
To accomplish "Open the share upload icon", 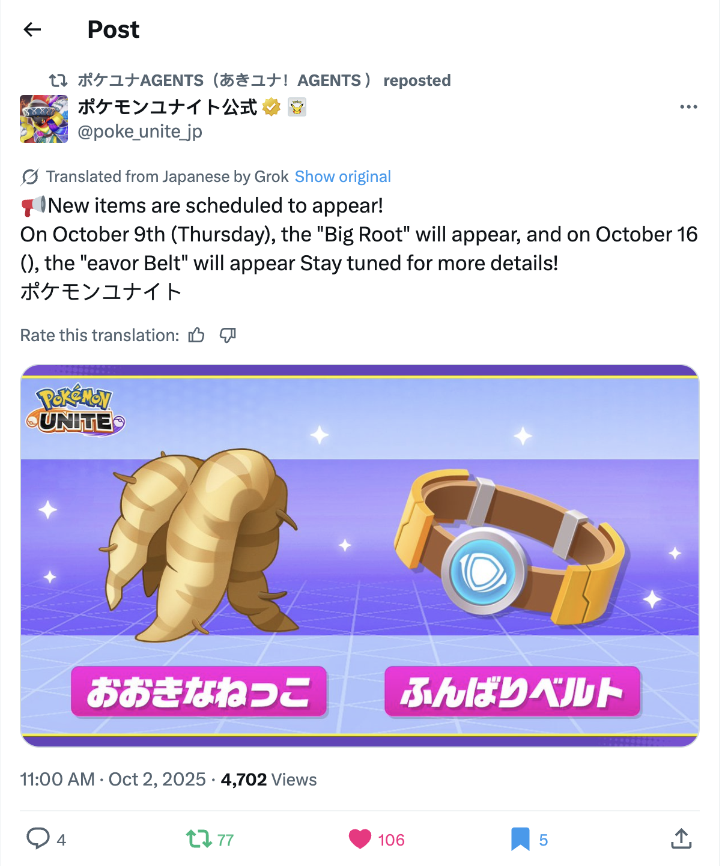I will click(681, 838).
